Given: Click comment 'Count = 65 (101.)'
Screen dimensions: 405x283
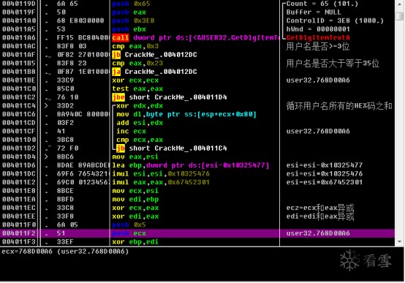Looking at the screenshot, I should point(322,4).
